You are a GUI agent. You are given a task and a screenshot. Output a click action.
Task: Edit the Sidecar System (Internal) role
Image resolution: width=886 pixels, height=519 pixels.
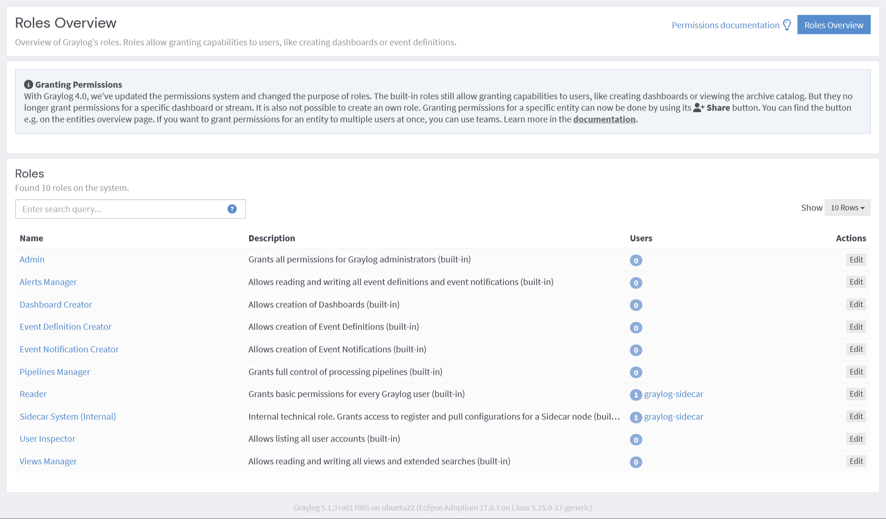(856, 416)
